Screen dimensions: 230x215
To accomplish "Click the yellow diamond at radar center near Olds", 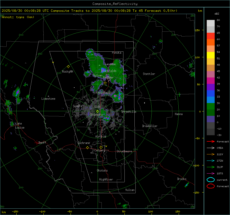I will pos(97,111).
